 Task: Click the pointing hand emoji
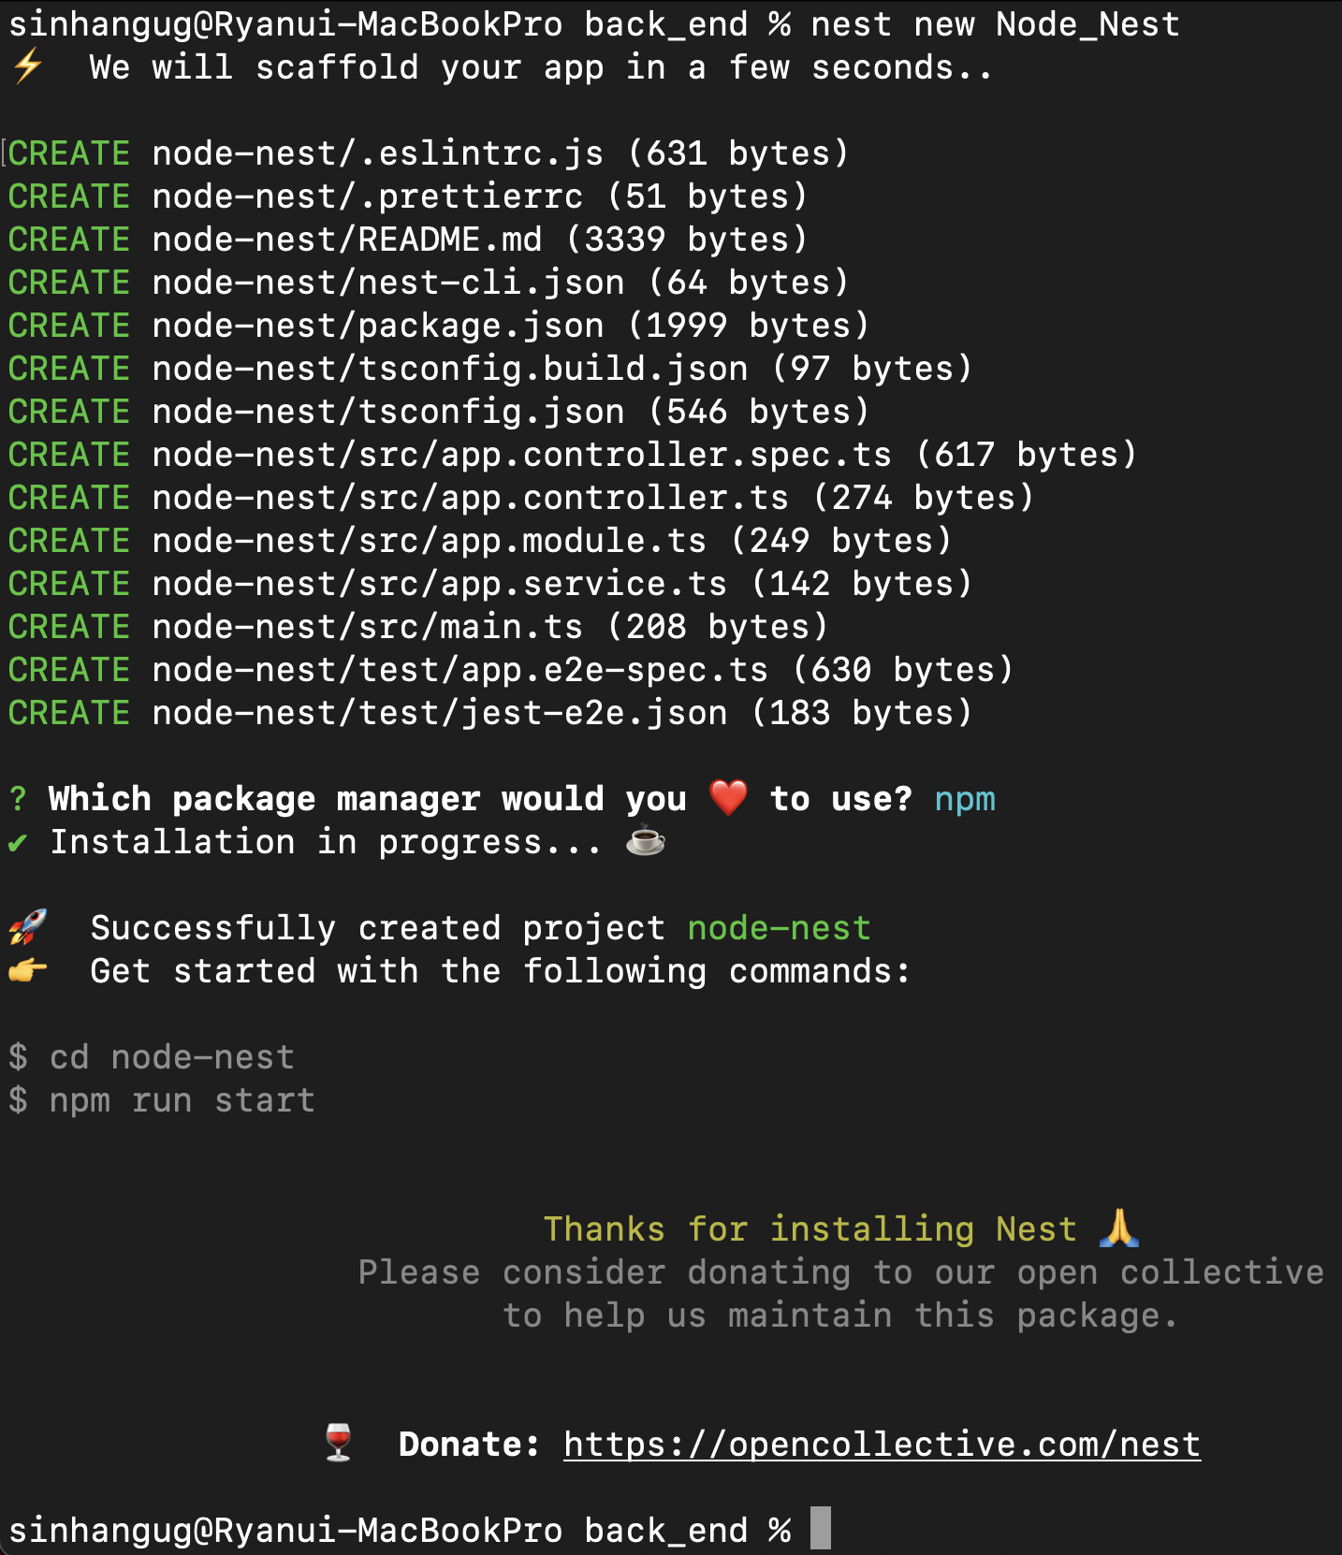(x=28, y=970)
